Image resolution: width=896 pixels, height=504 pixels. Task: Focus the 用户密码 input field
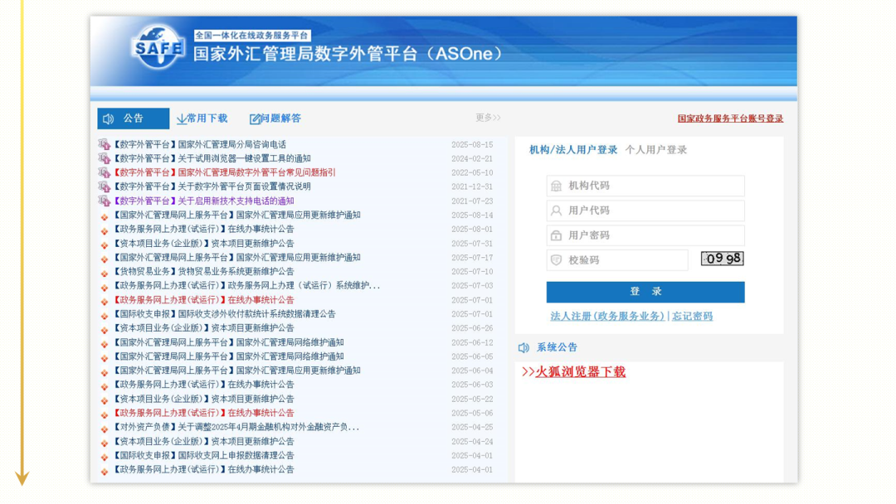pos(645,235)
